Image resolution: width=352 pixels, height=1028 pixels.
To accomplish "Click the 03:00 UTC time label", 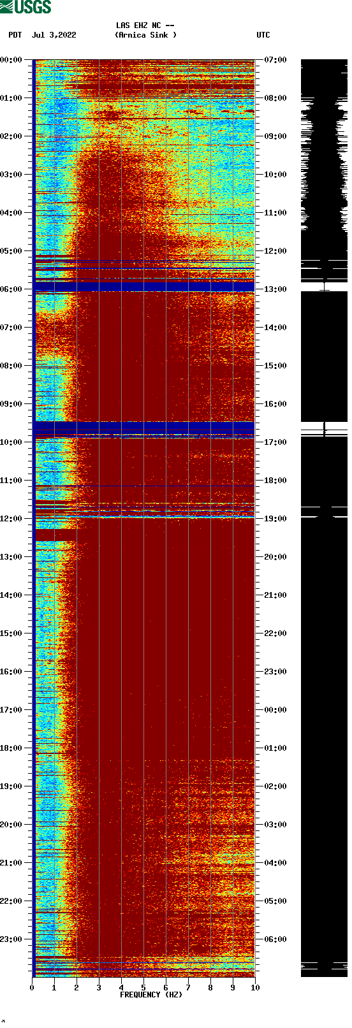I will coord(275,825).
